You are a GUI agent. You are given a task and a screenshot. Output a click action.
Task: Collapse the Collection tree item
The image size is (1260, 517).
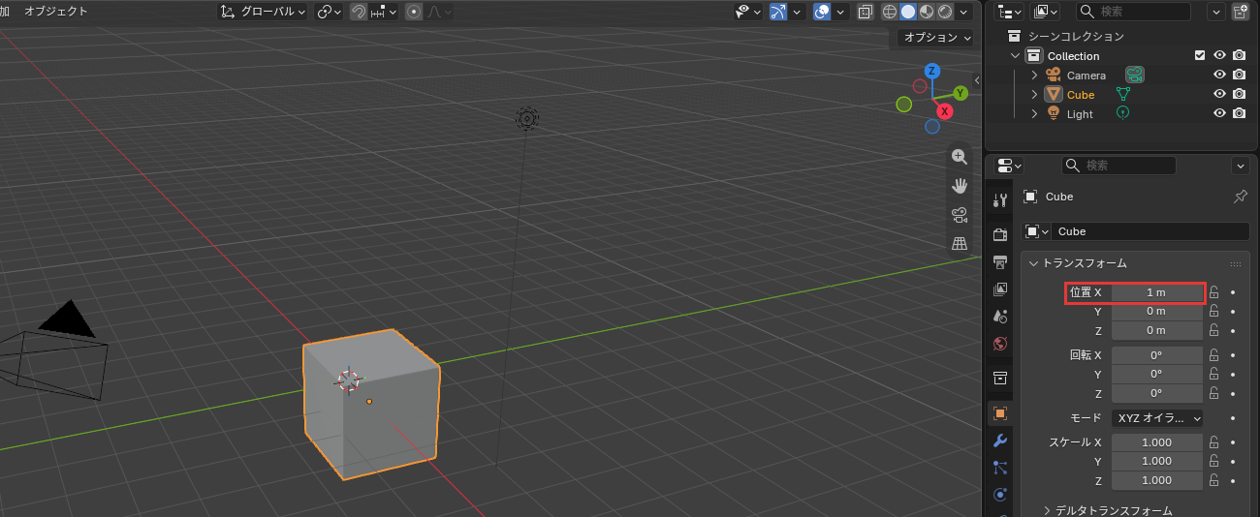[x=1016, y=55]
